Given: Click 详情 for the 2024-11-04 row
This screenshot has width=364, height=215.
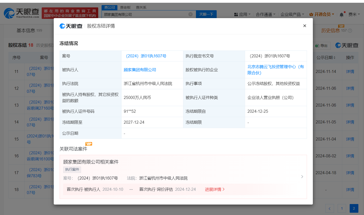Looking at the screenshot, I should pyautogui.click(x=350, y=139).
